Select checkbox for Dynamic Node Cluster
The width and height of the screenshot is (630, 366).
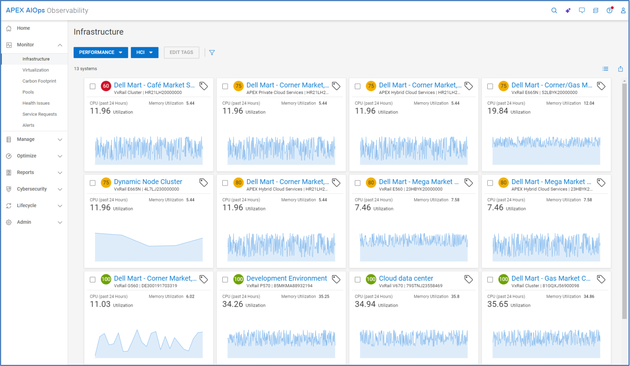point(92,183)
